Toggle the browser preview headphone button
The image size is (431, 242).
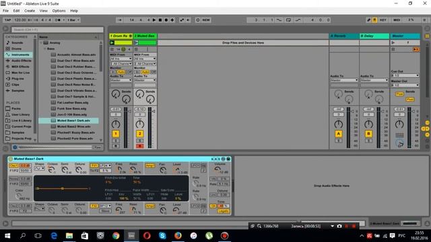[x=15, y=147]
